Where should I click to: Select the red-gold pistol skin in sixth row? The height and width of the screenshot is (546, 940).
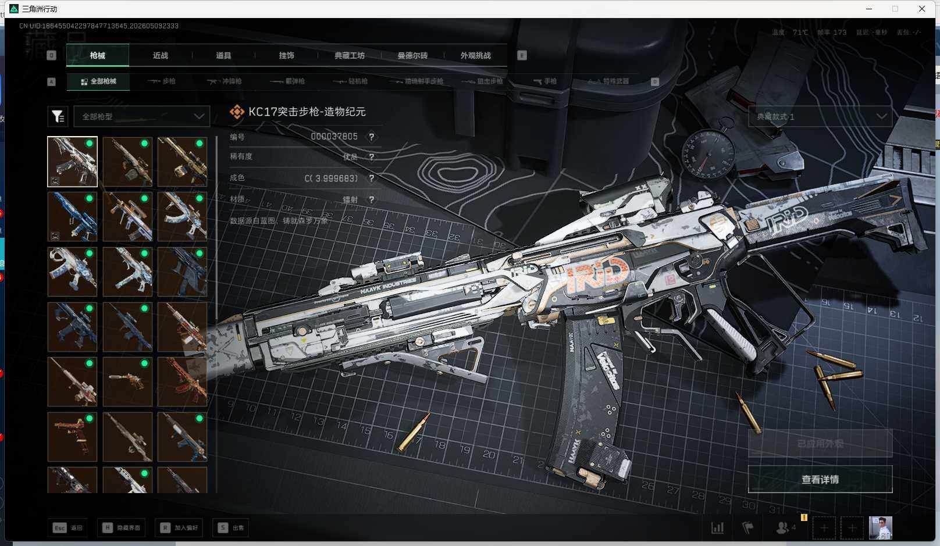(72, 437)
